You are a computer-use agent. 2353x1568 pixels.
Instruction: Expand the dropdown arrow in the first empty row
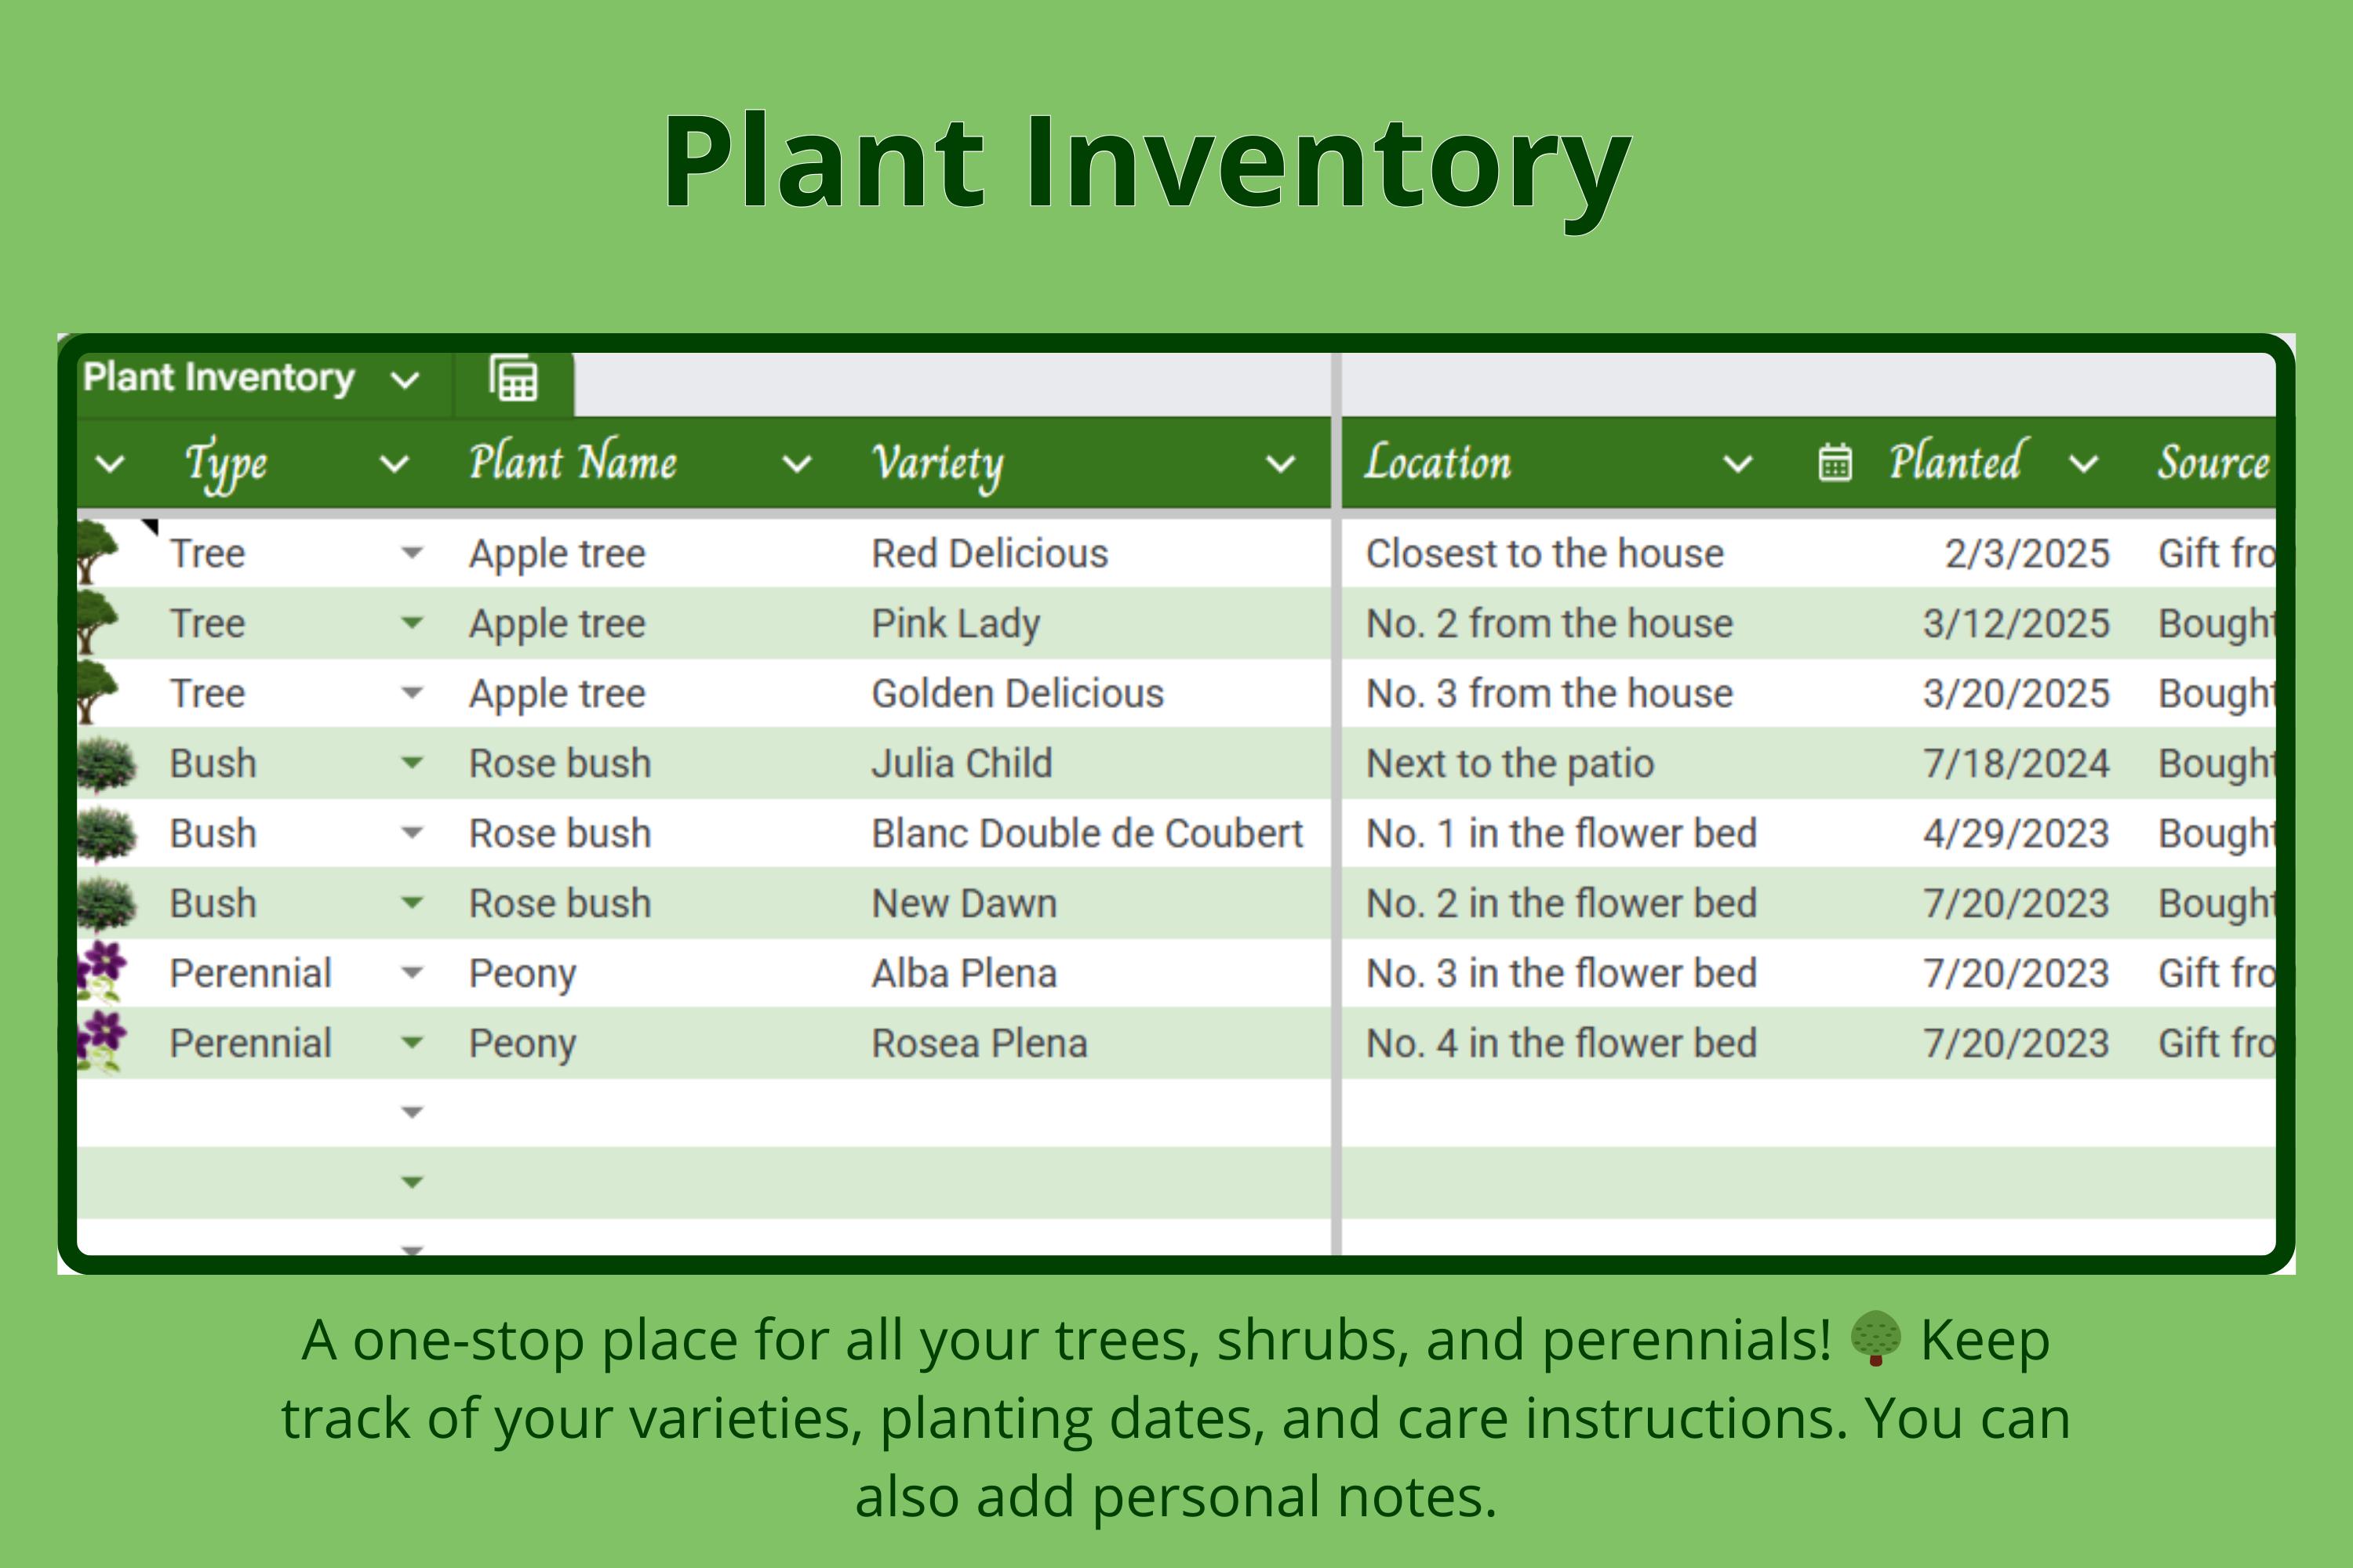(411, 1111)
